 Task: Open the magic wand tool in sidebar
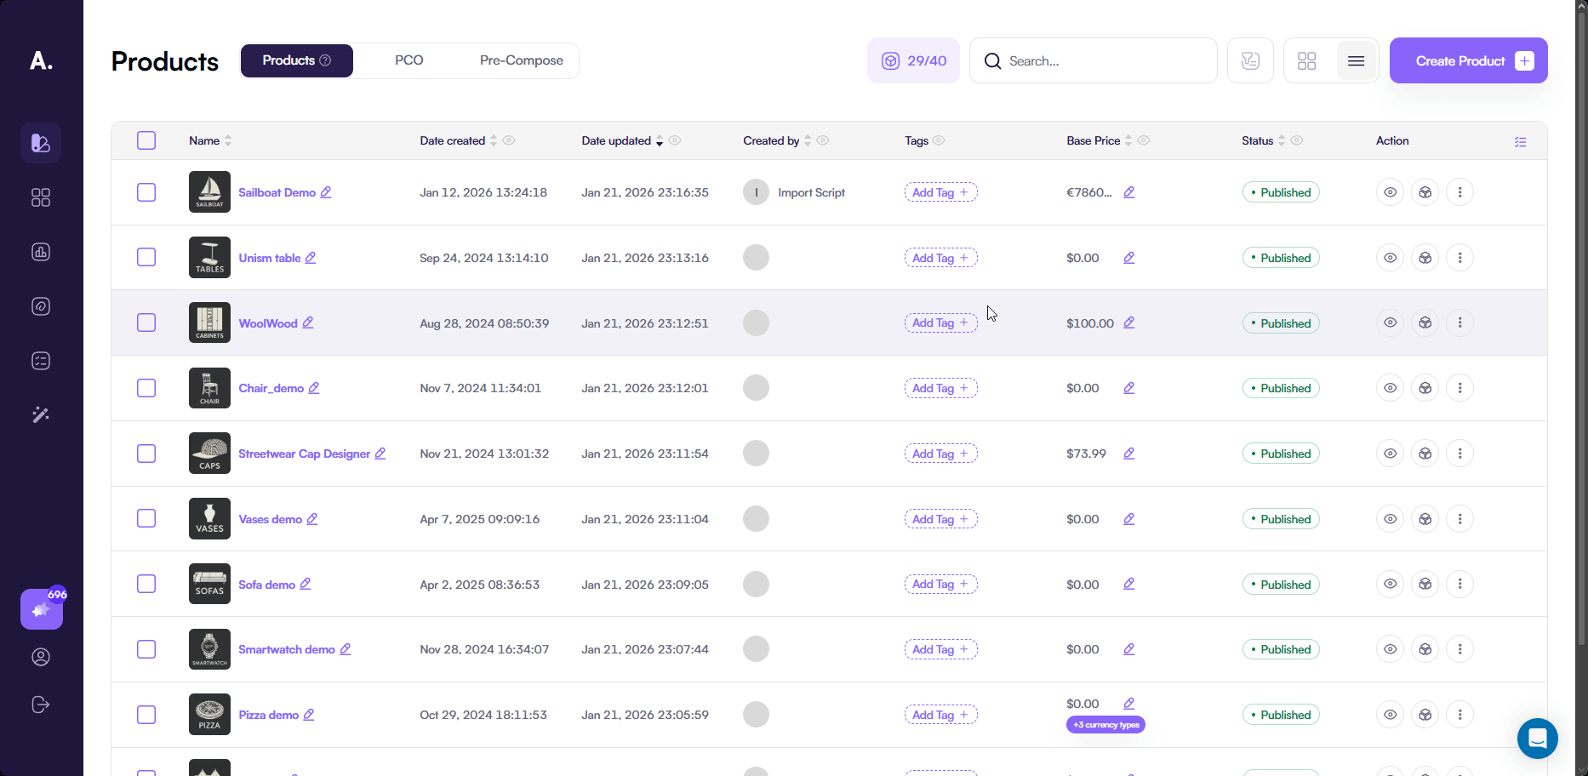point(41,414)
